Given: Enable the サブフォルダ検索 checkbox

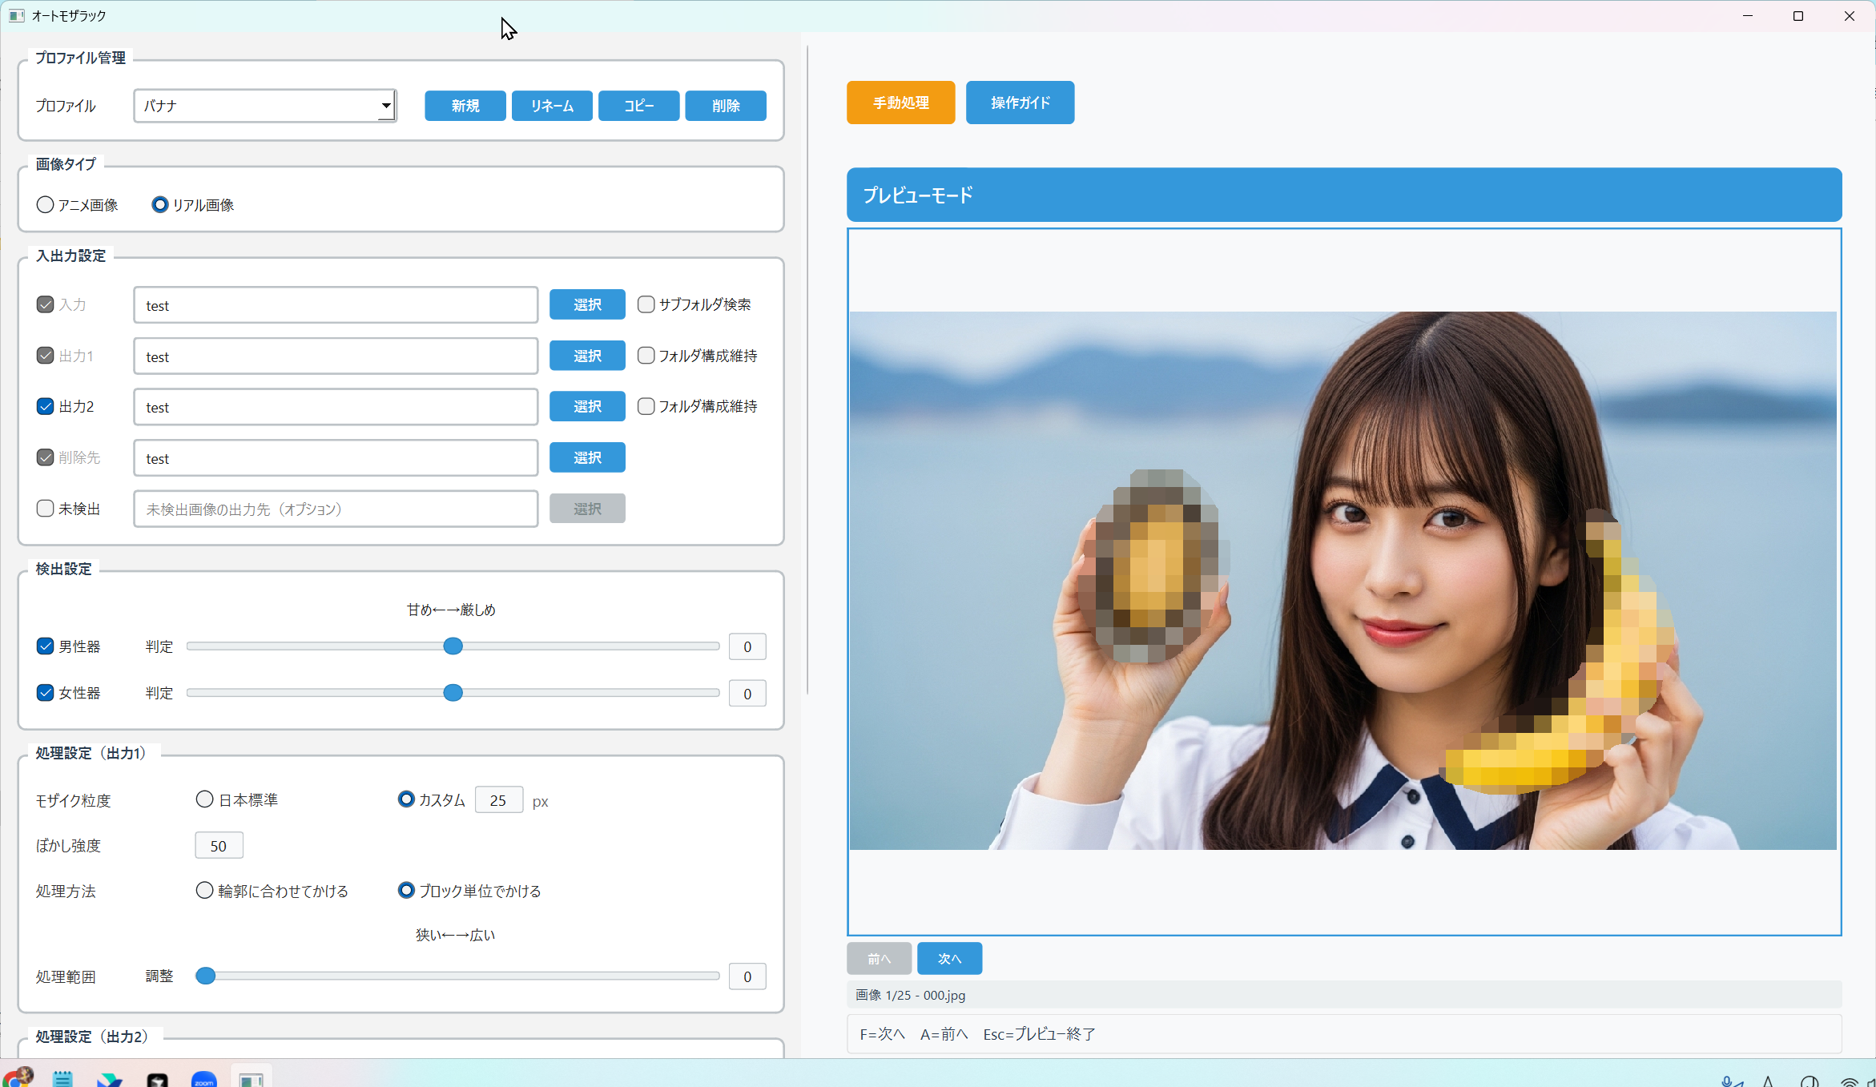Looking at the screenshot, I should (646, 304).
